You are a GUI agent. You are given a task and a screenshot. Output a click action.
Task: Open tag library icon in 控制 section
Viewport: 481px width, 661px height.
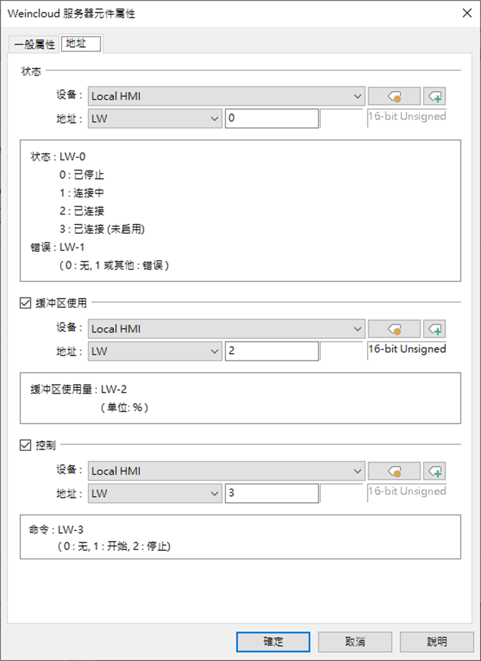click(394, 471)
